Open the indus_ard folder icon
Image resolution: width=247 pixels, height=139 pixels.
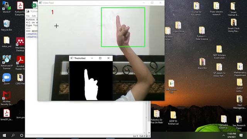[7, 42]
